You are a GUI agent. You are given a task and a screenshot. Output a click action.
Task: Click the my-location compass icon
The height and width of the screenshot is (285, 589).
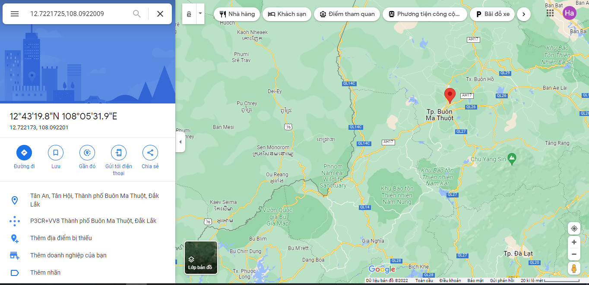tap(574, 228)
